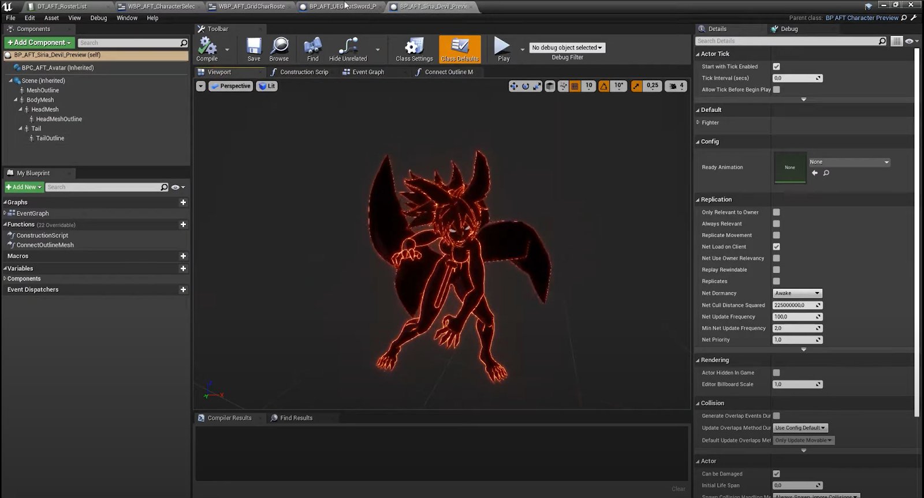
Task: Open the Net Dormancy dropdown
Action: click(797, 293)
